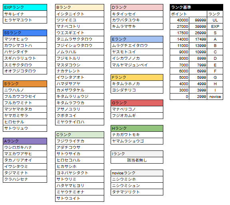Select the Aランク header cell

click(x=25, y=141)
